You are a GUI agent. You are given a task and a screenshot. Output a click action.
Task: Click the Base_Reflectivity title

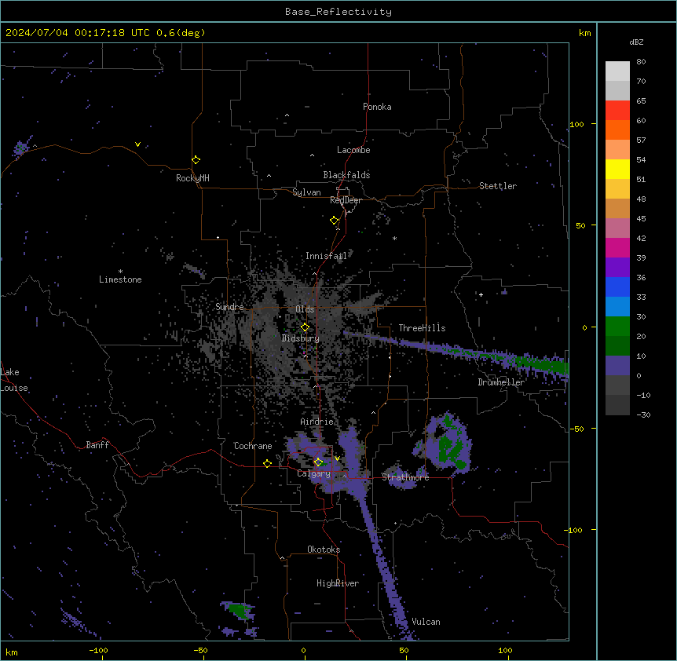pyautogui.click(x=338, y=12)
